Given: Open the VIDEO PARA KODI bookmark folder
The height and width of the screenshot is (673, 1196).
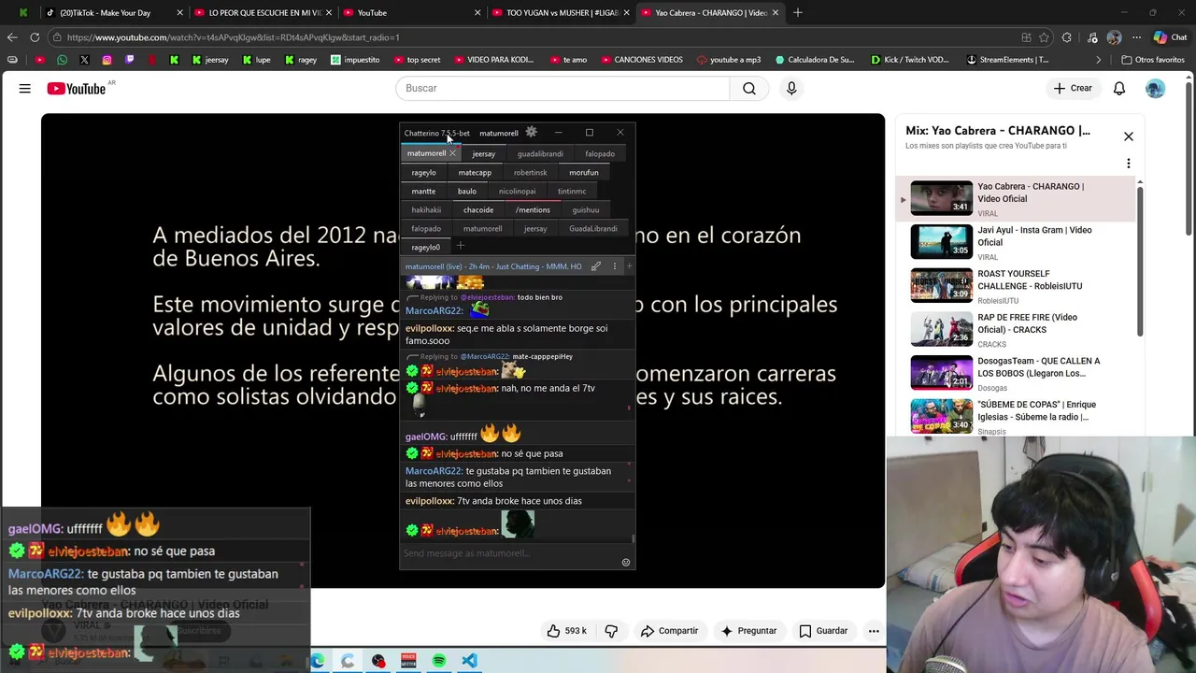Looking at the screenshot, I should (493, 60).
